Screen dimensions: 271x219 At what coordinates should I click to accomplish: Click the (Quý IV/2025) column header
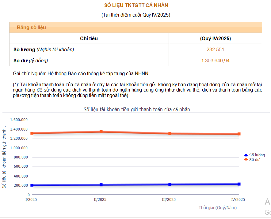215,39
